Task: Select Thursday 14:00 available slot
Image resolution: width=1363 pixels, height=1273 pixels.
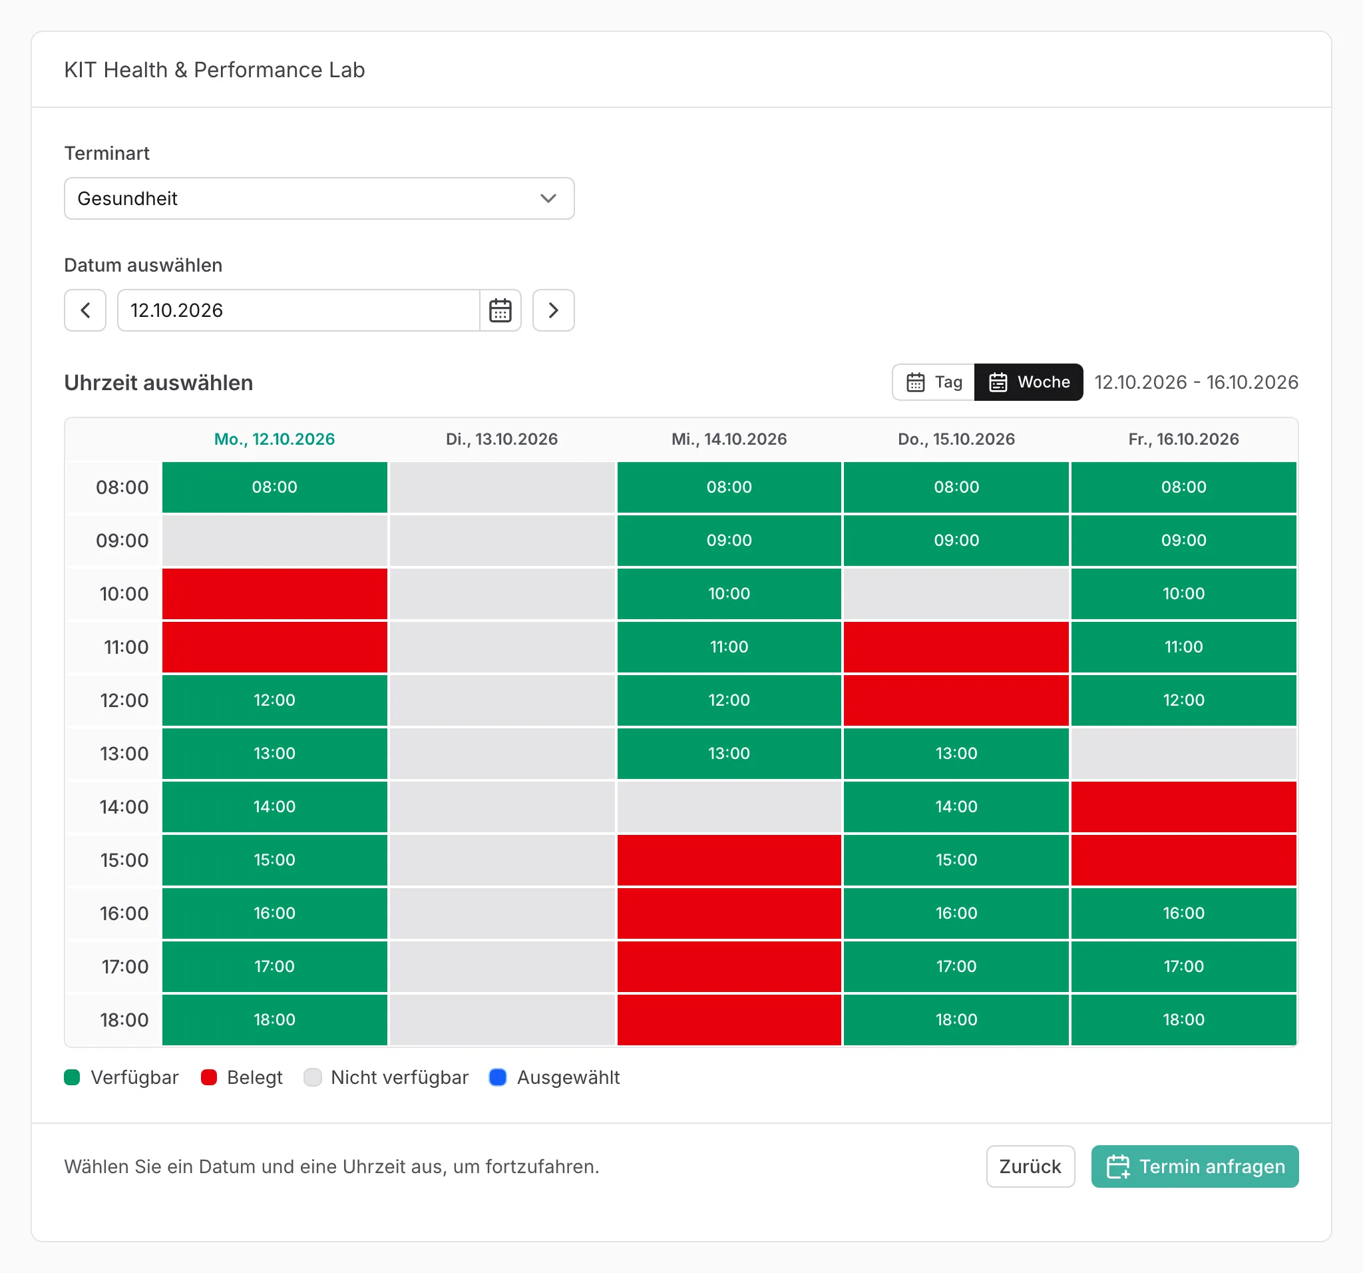Action: [x=956, y=806]
